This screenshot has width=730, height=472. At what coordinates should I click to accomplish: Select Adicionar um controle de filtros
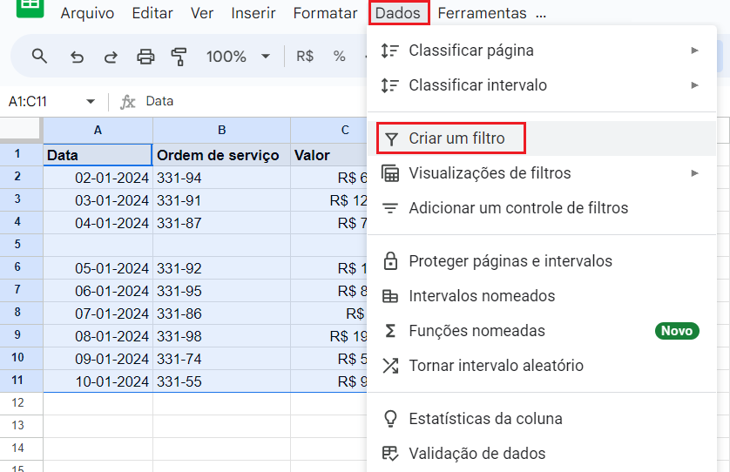[542, 208]
